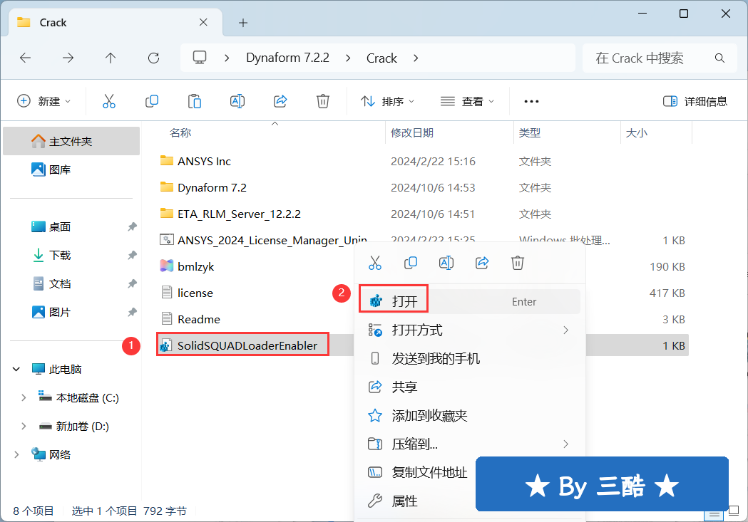
Task: Click the chevron after Dynaform 7.2.2 in the address bar
Action: click(x=348, y=58)
